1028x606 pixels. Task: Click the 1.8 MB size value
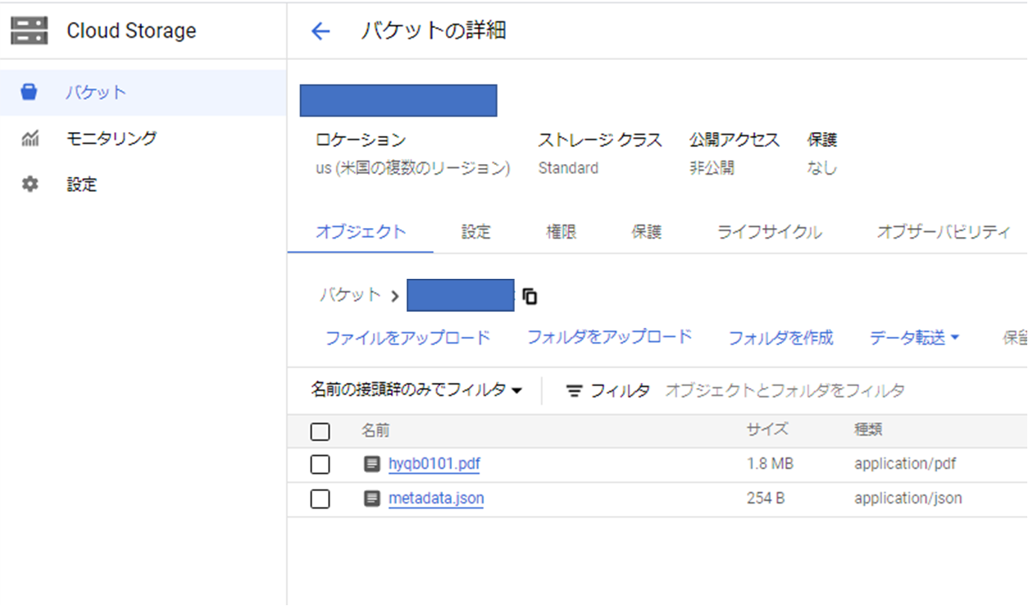coord(770,464)
